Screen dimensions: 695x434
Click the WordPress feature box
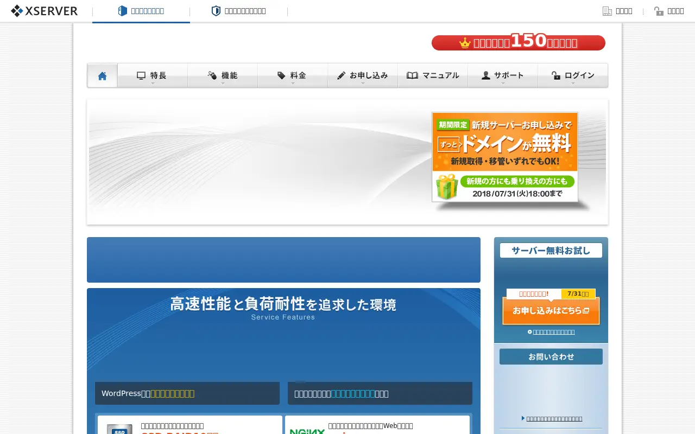187,393
